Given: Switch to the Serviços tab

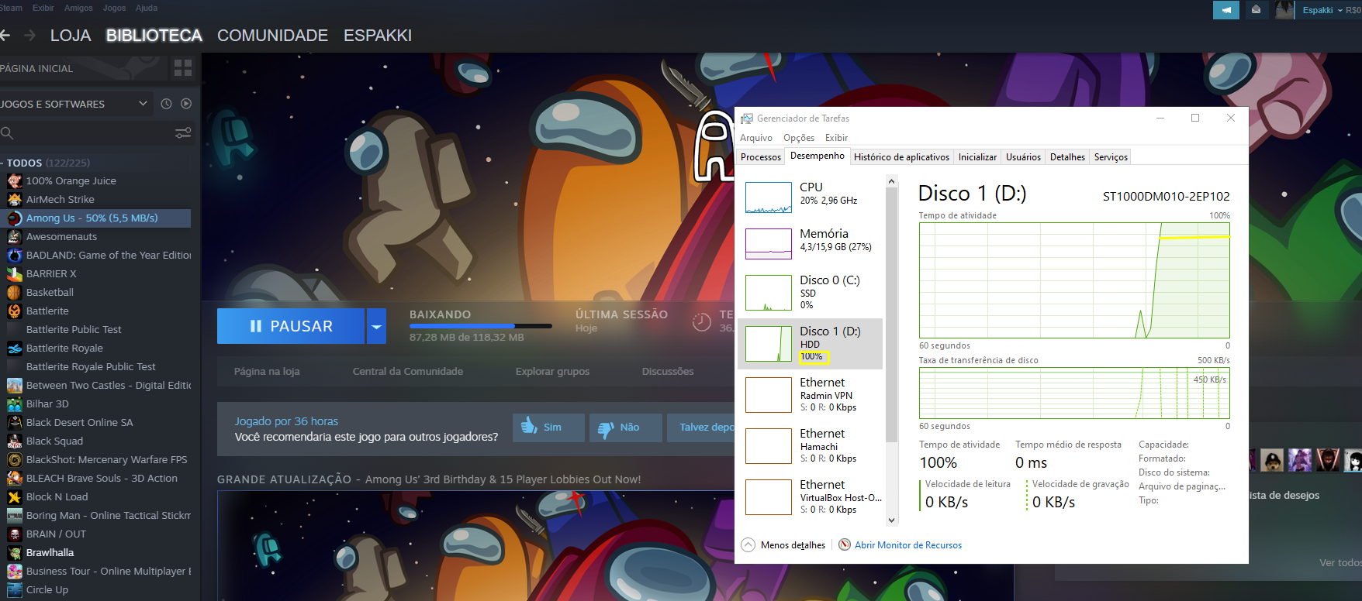Looking at the screenshot, I should (1111, 157).
